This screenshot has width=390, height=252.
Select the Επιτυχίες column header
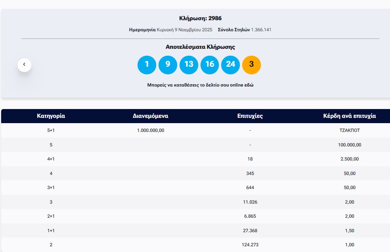click(250, 116)
